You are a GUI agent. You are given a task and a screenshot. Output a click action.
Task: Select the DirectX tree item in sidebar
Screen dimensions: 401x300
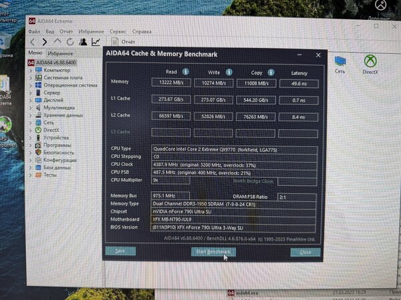pyautogui.click(x=51, y=130)
